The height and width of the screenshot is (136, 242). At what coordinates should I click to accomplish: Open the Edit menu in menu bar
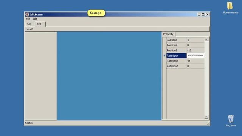(x=35, y=19)
